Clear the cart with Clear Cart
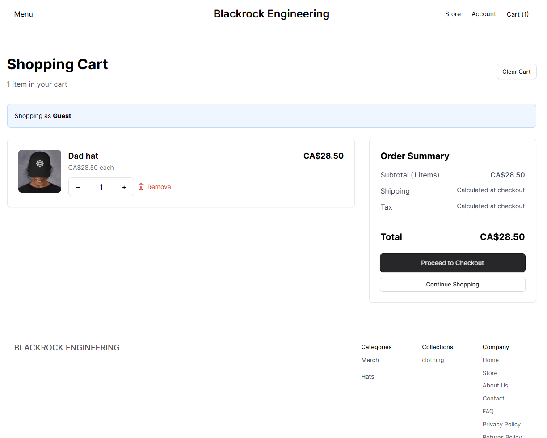This screenshot has height=438, width=547. (x=516, y=72)
